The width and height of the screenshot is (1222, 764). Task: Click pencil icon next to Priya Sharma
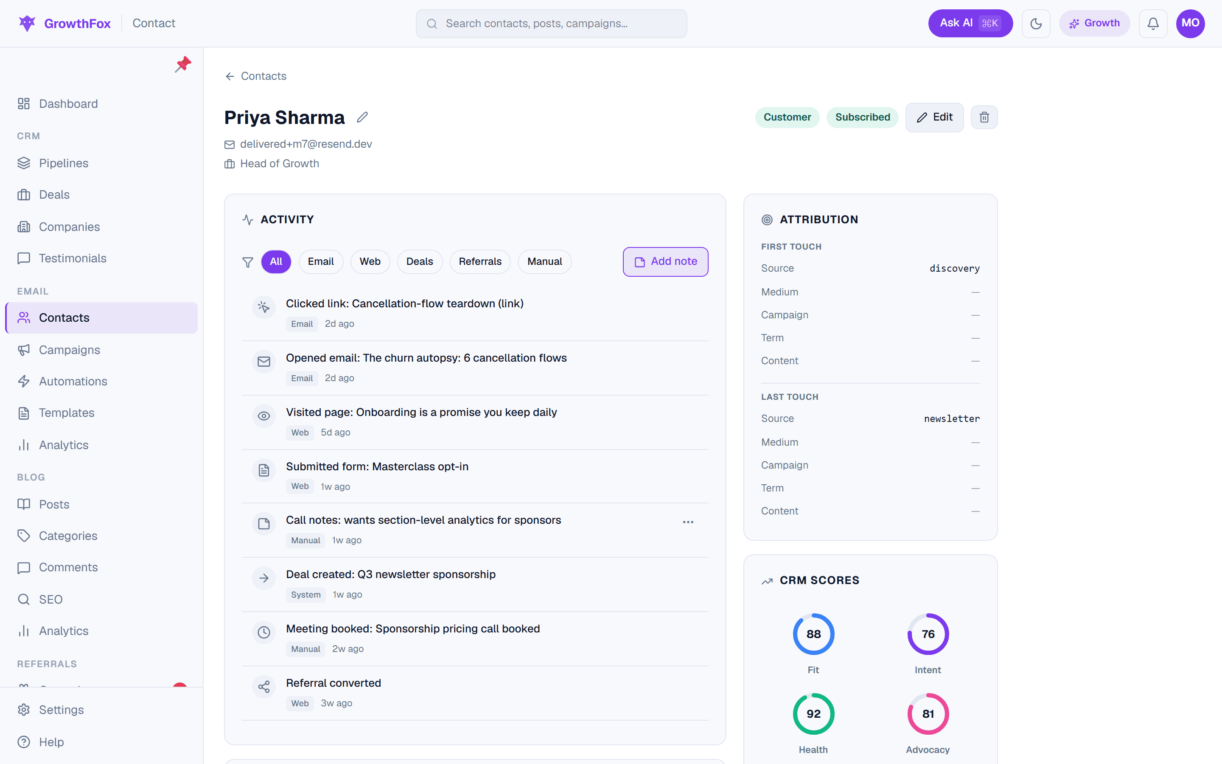tap(362, 117)
